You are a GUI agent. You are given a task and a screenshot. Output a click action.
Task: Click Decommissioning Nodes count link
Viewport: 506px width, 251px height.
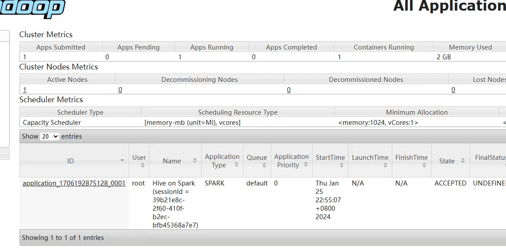(x=120, y=90)
